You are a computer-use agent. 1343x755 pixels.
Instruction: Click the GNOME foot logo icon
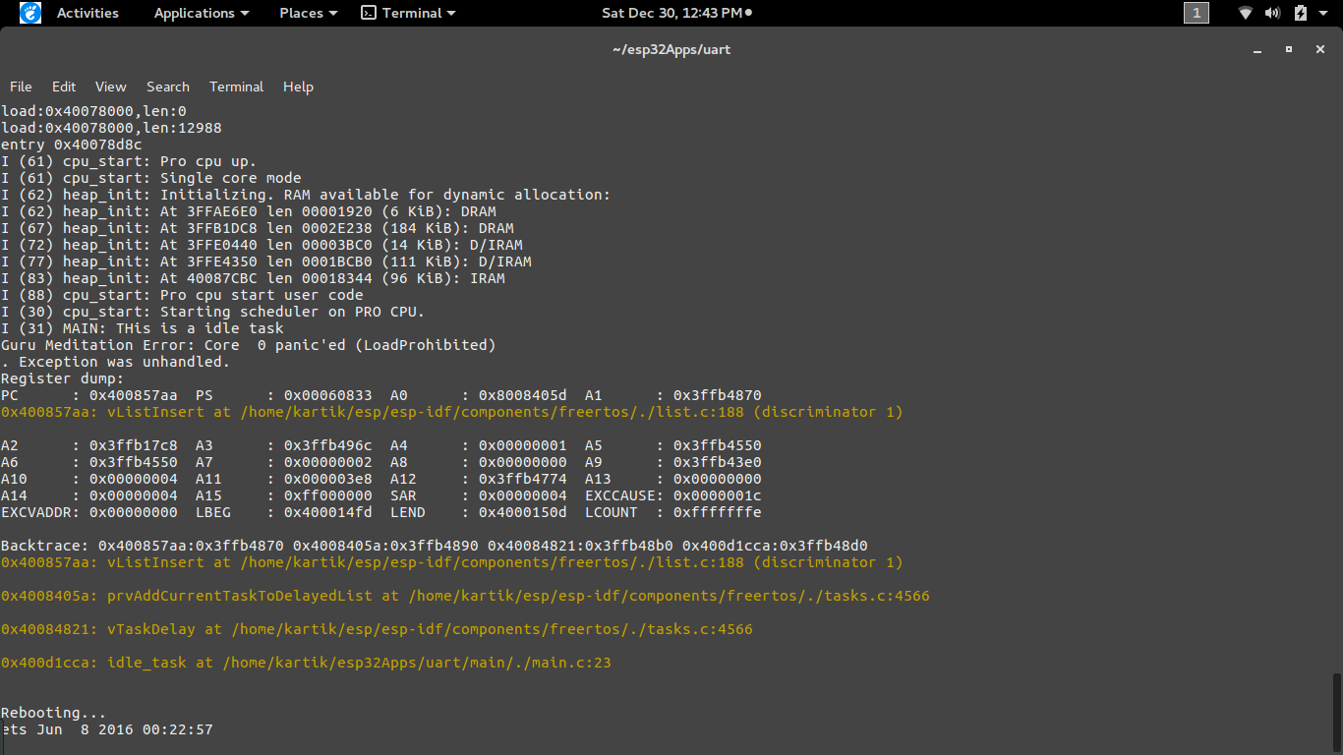point(30,13)
